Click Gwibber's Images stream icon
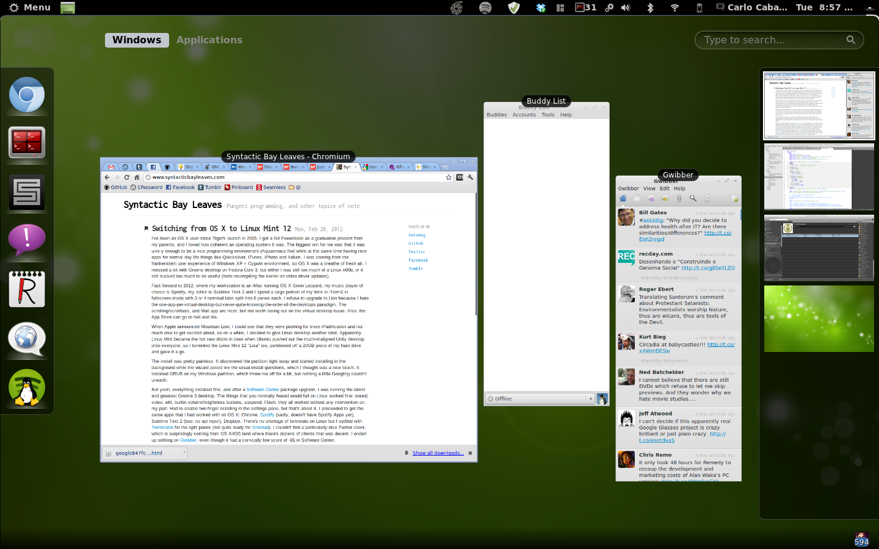 (x=665, y=198)
